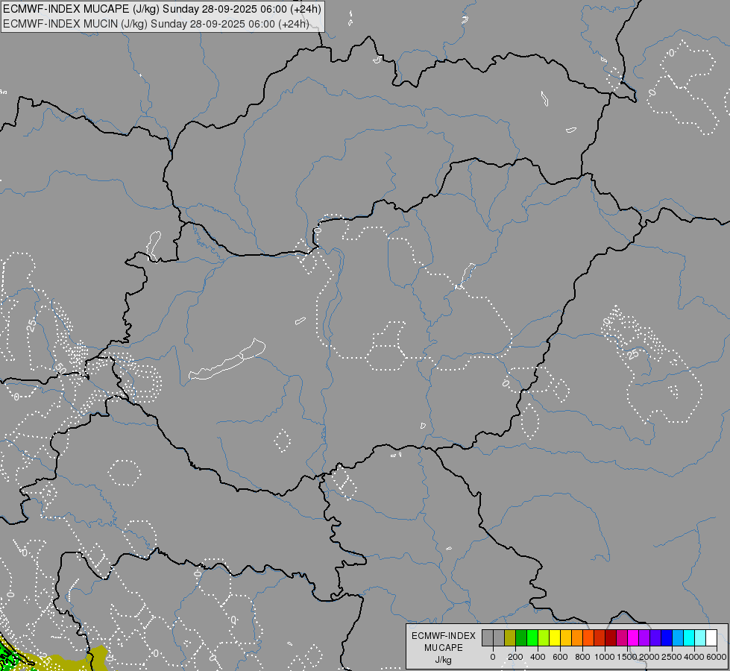
Task: Click the "50" contour label on the map
Action: (60, 369)
